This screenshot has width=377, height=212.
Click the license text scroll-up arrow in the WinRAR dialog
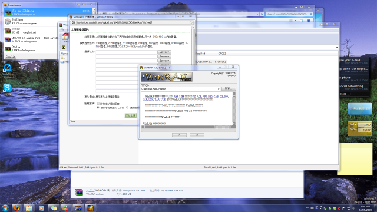point(234,94)
